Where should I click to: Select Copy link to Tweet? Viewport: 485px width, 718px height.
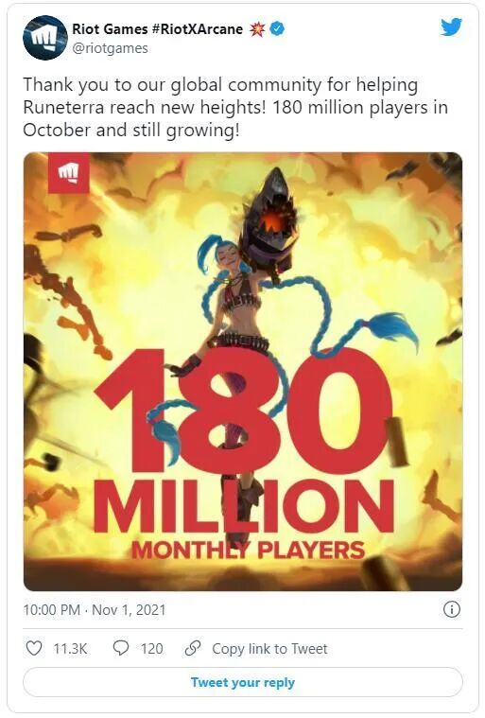click(x=269, y=649)
